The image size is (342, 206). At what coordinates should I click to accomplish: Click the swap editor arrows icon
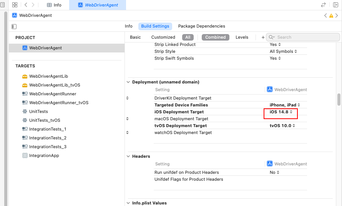[323, 5]
